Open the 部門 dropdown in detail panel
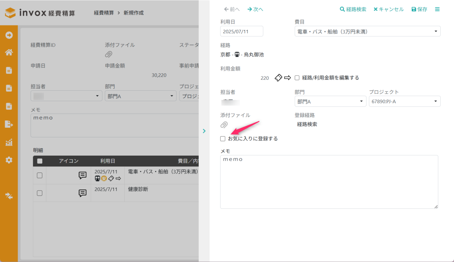Image resolution: width=454 pixels, height=262 pixels. pyautogui.click(x=330, y=101)
